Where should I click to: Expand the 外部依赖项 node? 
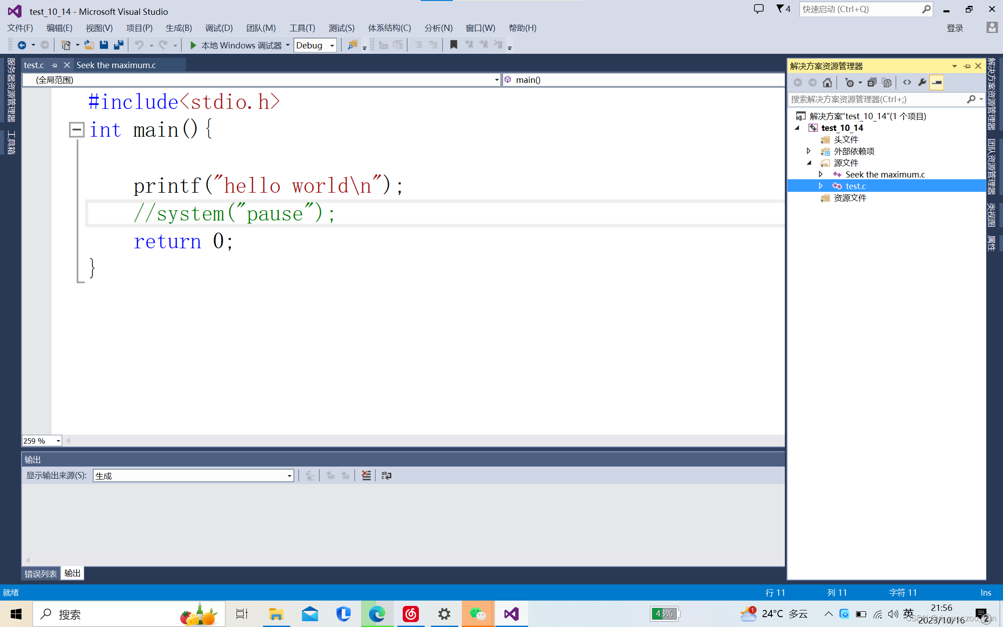(808, 151)
